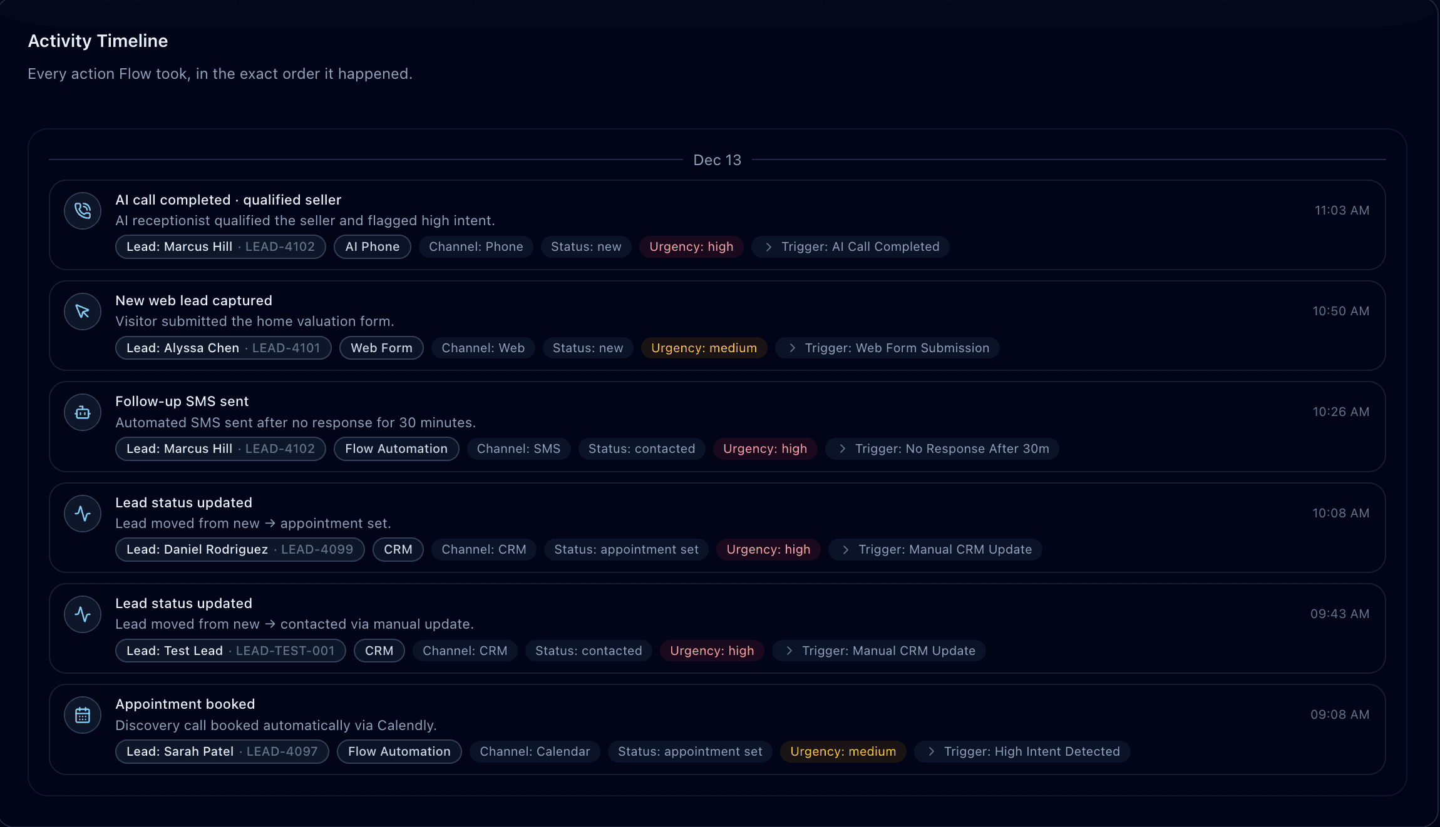Select the Lead: Alyssa Chen tag

tap(223, 348)
